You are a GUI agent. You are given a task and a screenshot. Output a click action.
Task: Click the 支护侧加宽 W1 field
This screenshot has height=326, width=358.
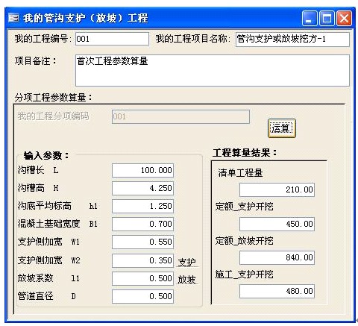[142, 242]
